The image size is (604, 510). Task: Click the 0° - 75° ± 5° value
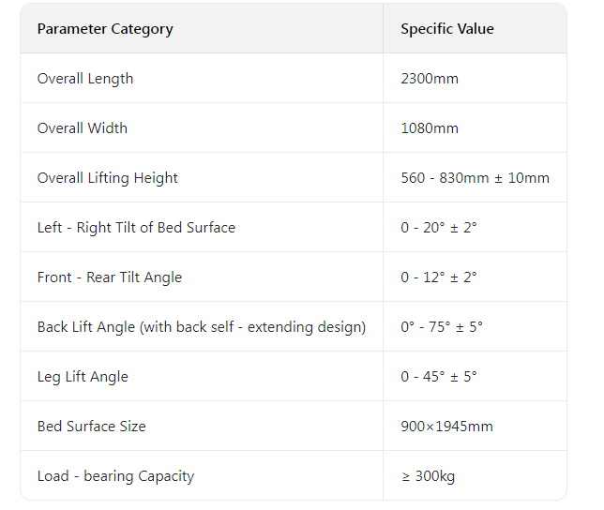pos(442,327)
